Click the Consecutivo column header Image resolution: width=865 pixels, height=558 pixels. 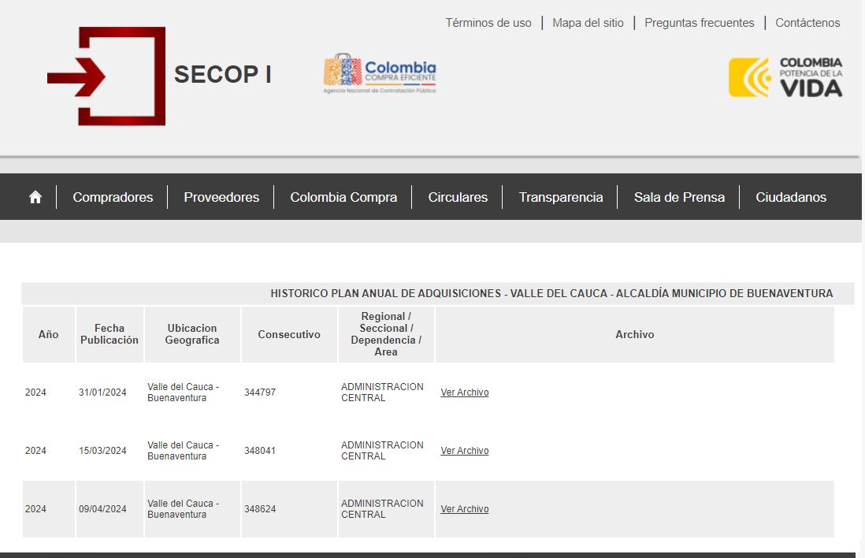coord(289,334)
